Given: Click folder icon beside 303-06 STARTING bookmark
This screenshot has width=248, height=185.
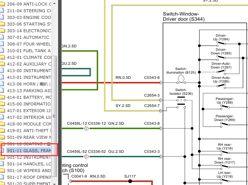Looking at the screenshot, I should click(x=2, y=24).
